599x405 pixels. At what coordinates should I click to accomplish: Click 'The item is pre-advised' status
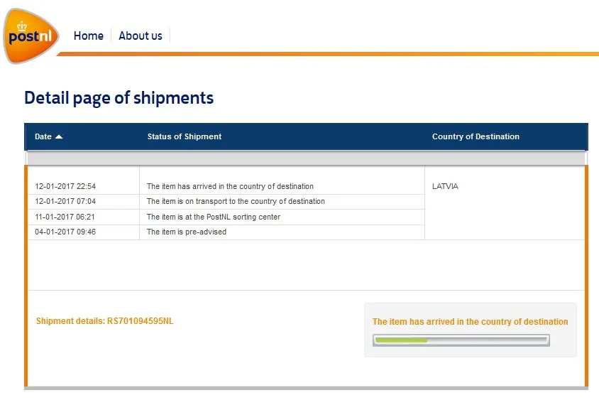tap(187, 232)
